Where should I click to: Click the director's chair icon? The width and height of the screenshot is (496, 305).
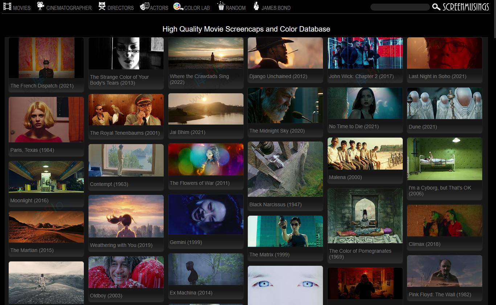102,6
